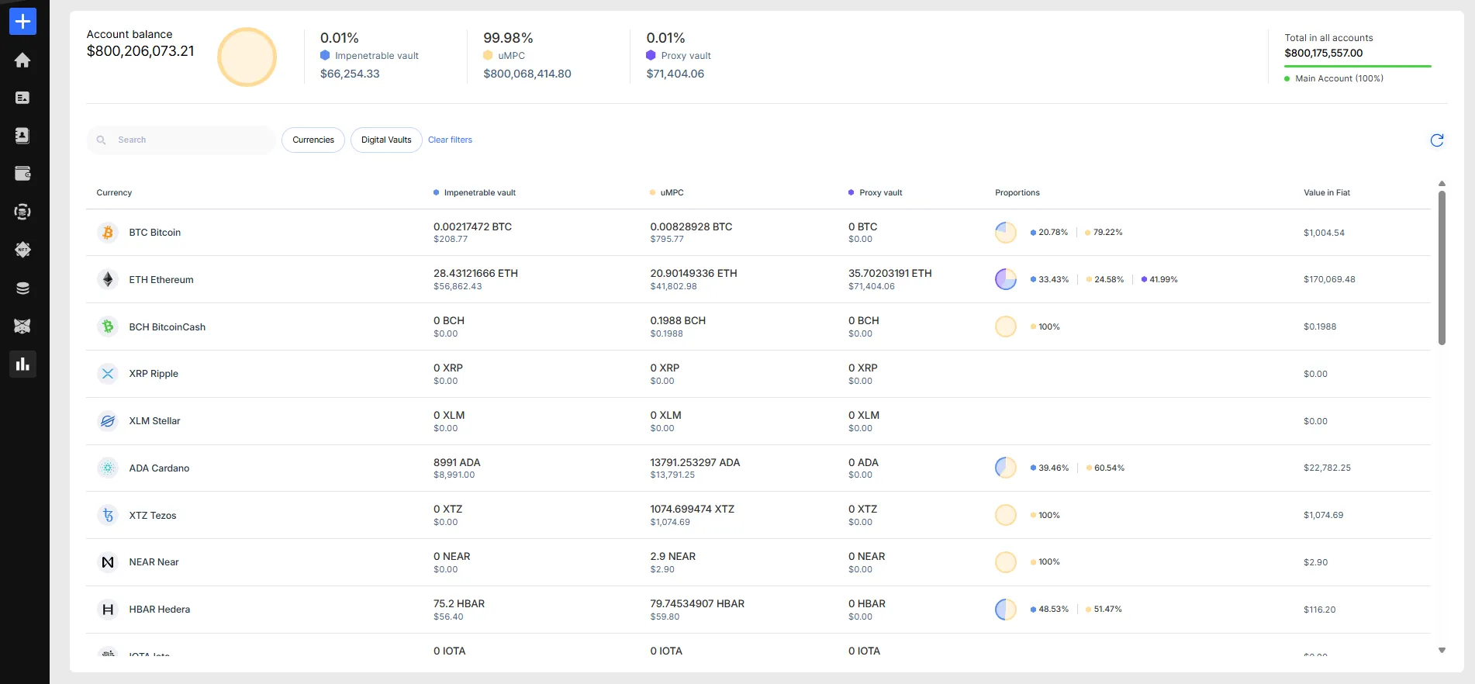The width and height of the screenshot is (1475, 684).
Task: Click the $800,068,414.80 uMPC summary value
Action: click(527, 74)
